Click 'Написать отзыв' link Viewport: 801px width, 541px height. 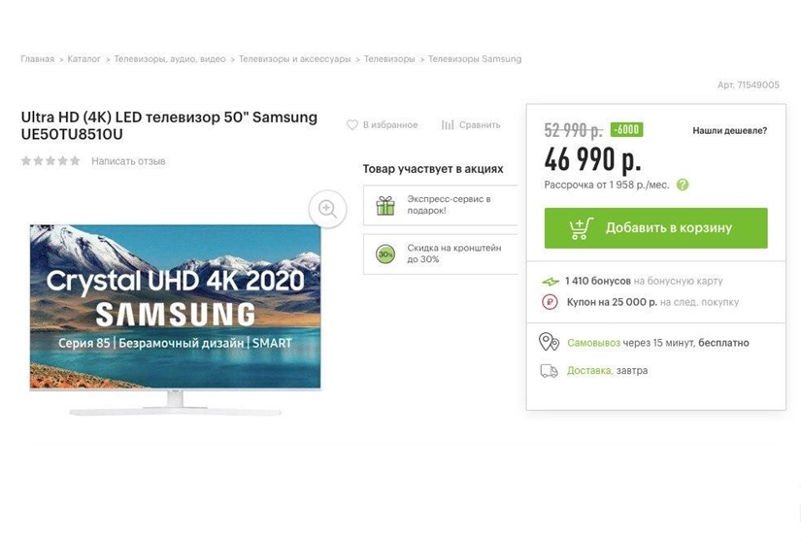pos(128,161)
